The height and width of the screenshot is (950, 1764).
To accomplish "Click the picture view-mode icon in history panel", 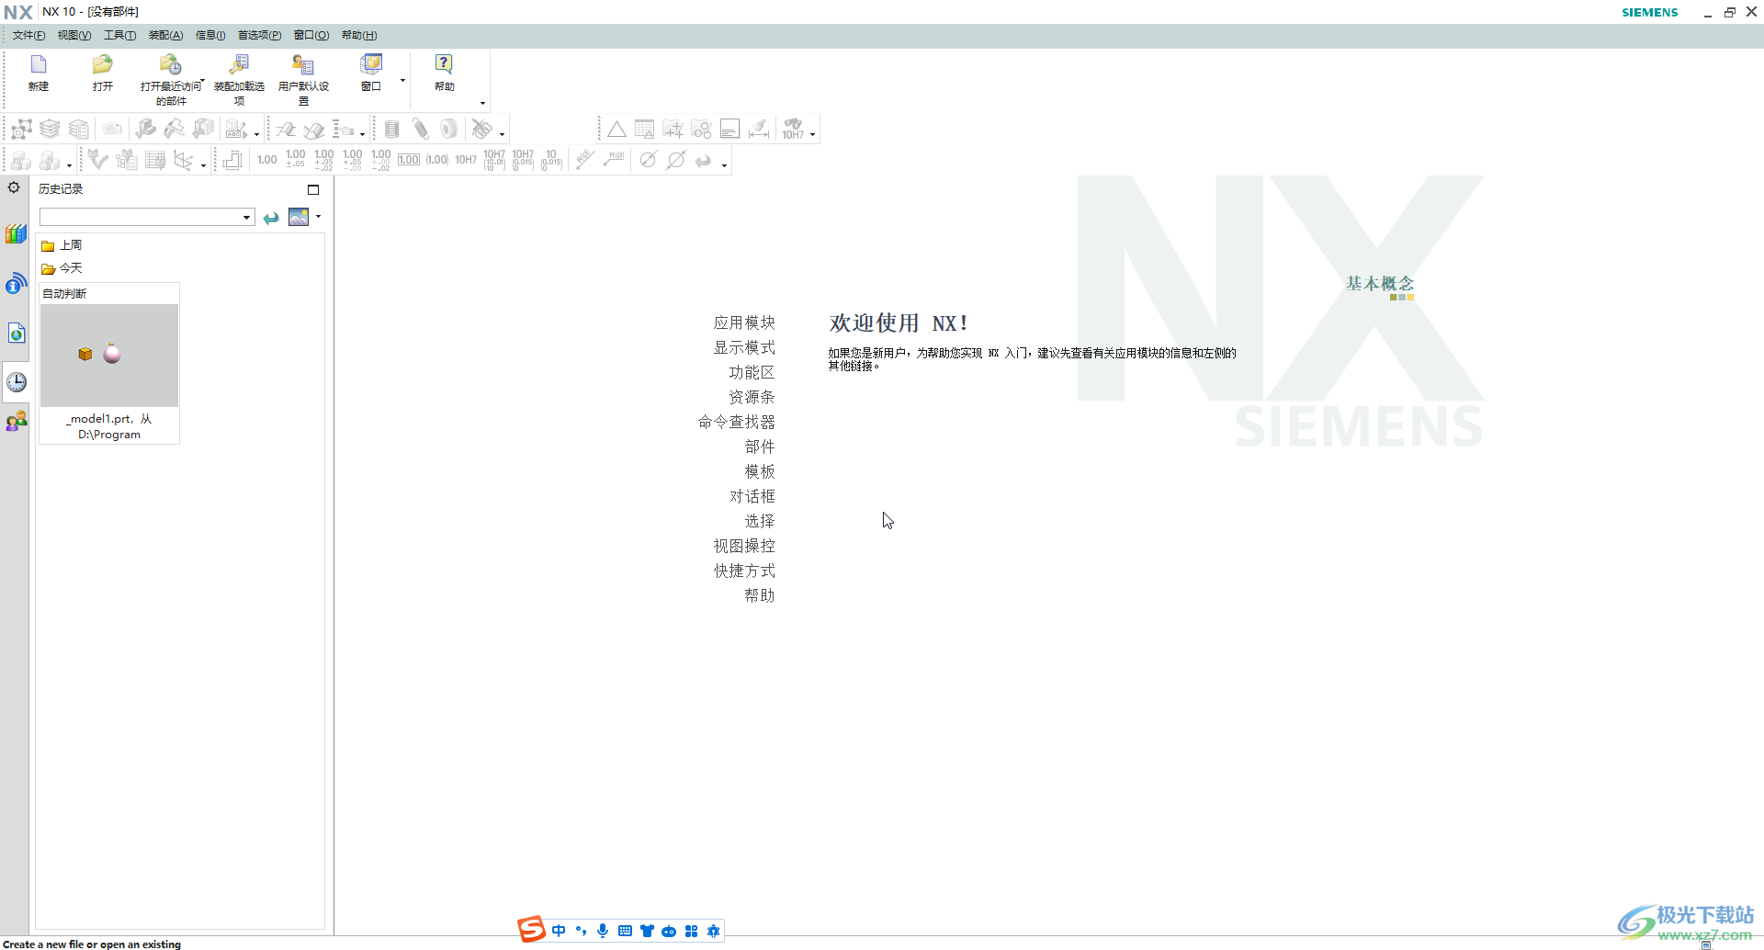I will (x=299, y=217).
